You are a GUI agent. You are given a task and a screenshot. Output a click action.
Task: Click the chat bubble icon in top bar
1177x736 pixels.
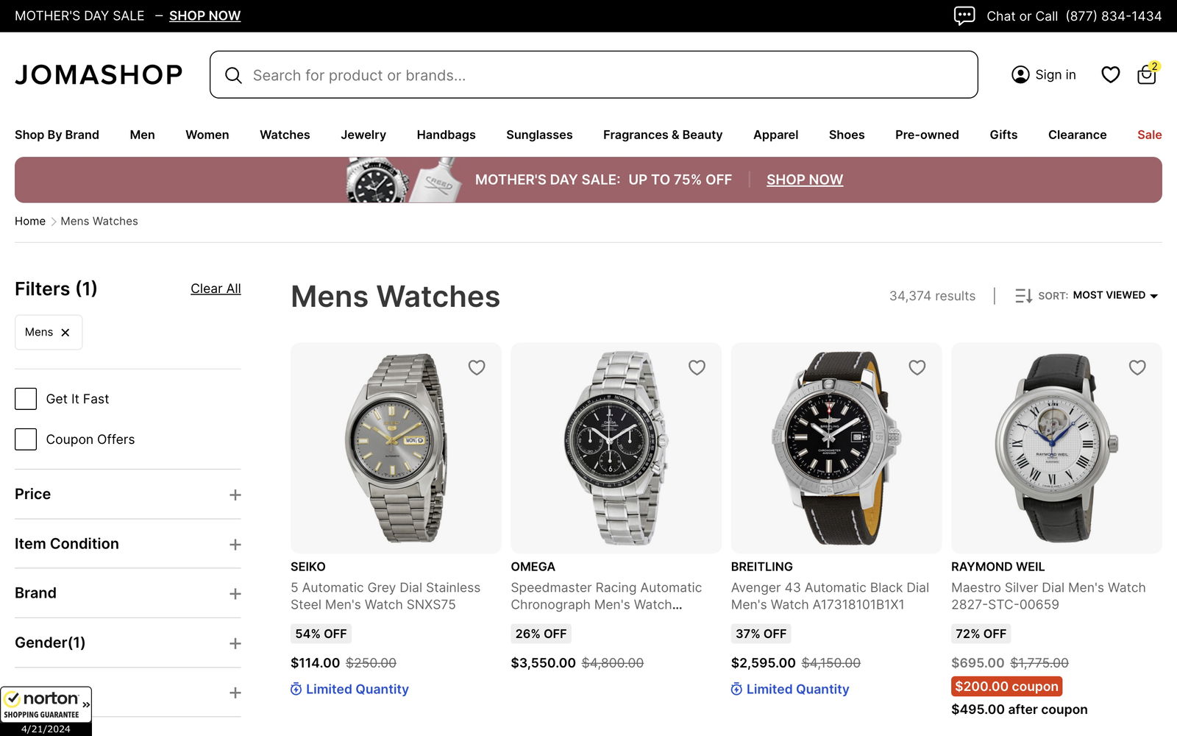point(964,15)
